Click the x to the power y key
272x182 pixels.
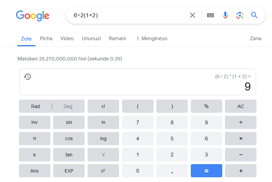[x=103, y=171]
